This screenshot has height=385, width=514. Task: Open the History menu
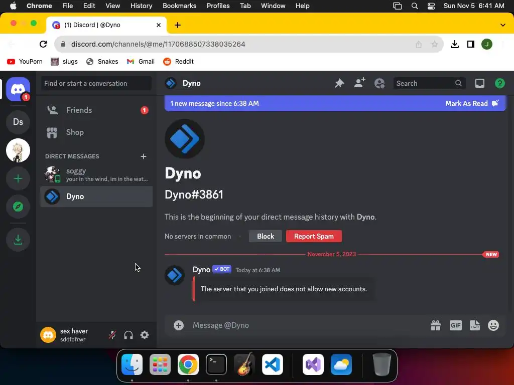(x=141, y=6)
